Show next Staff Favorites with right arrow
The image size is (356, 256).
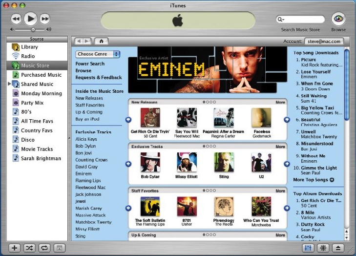[x=287, y=208]
